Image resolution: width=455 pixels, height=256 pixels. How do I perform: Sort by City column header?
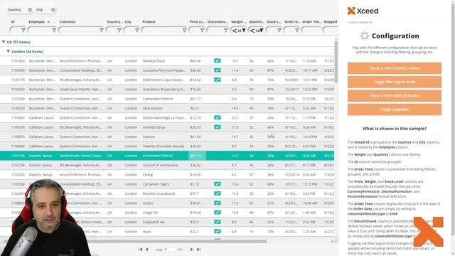(x=128, y=22)
